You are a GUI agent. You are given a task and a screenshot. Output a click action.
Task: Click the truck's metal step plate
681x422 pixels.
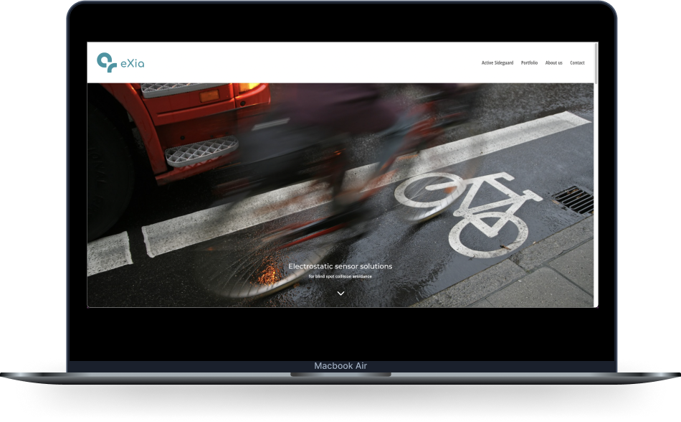pos(202,151)
